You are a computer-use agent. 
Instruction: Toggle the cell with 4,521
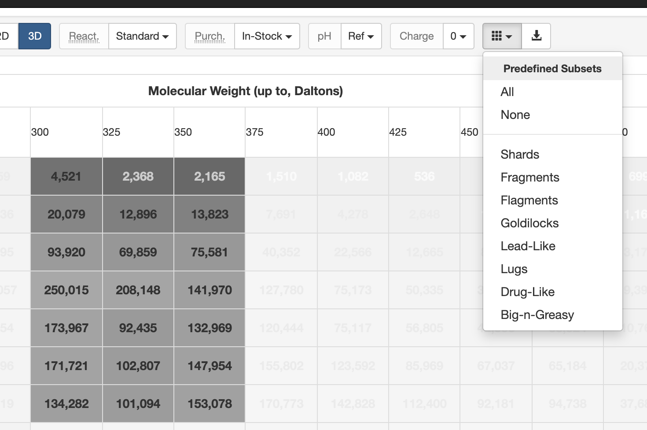pos(66,176)
